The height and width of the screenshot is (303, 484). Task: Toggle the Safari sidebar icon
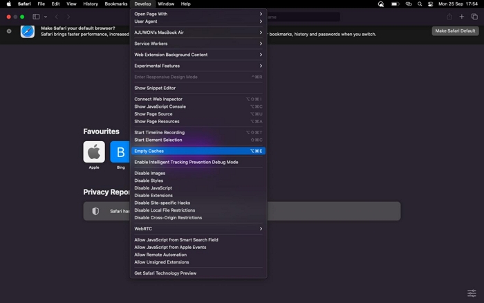click(36, 17)
